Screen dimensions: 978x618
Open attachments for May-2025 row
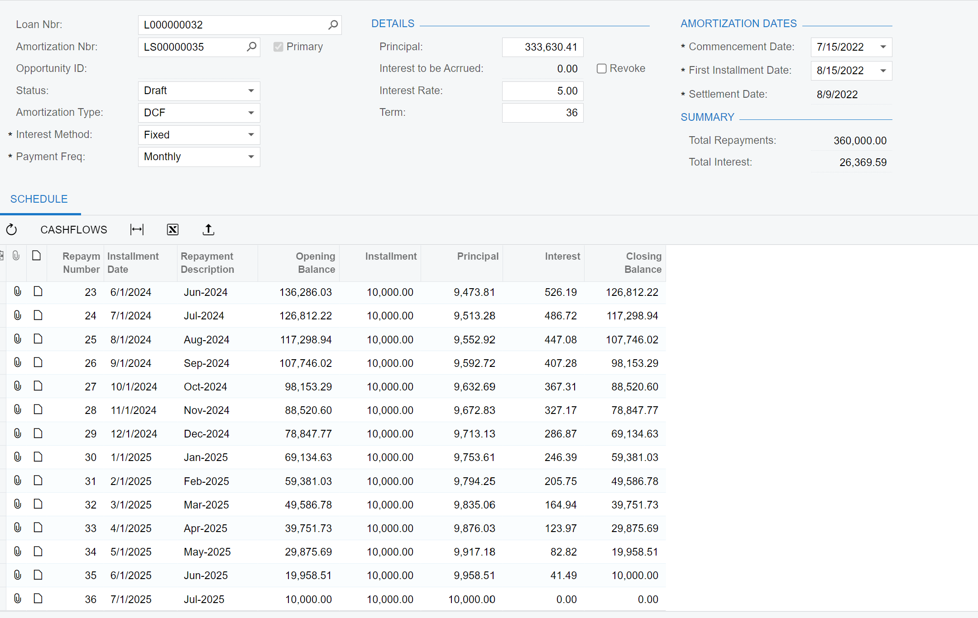point(18,551)
